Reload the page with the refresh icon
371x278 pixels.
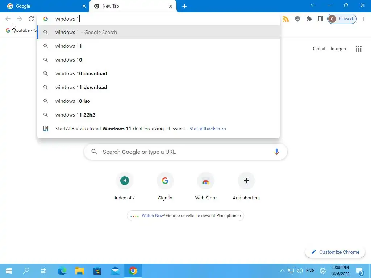(31, 19)
